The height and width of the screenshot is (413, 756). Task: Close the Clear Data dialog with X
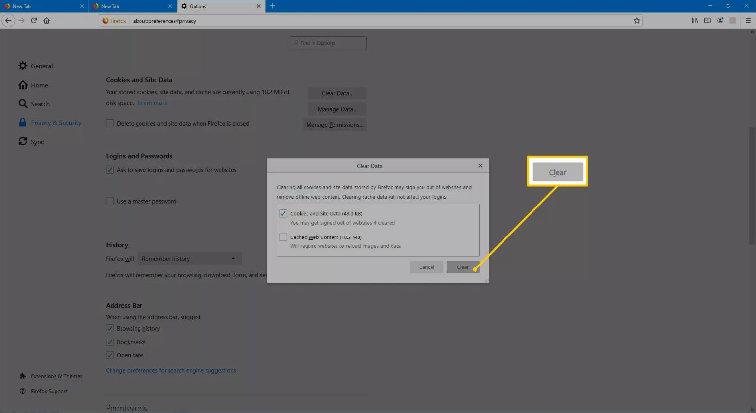pyautogui.click(x=480, y=166)
